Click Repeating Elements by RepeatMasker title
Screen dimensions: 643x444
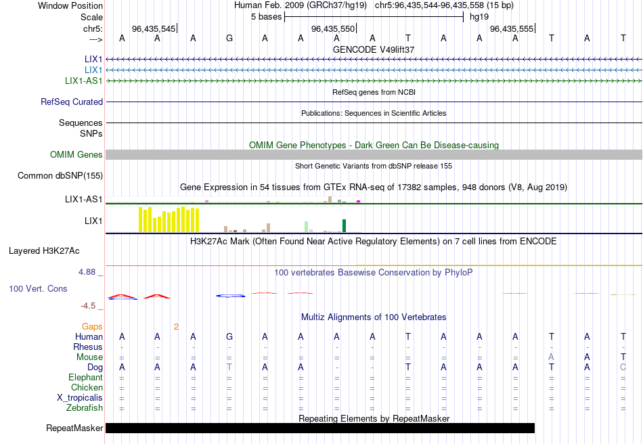point(374,418)
